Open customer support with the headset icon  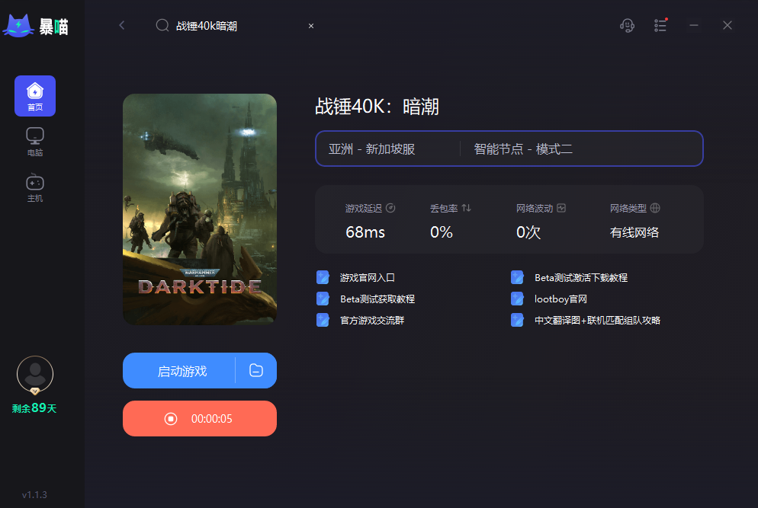(627, 25)
